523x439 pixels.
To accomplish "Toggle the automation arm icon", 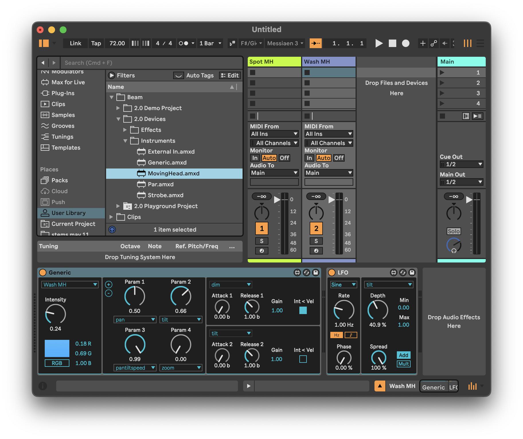I will (434, 43).
